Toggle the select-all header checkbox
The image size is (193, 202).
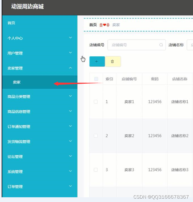(x=96, y=79)
